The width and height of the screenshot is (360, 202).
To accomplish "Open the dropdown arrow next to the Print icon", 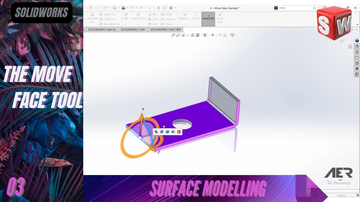I will [x=128, y=8].
